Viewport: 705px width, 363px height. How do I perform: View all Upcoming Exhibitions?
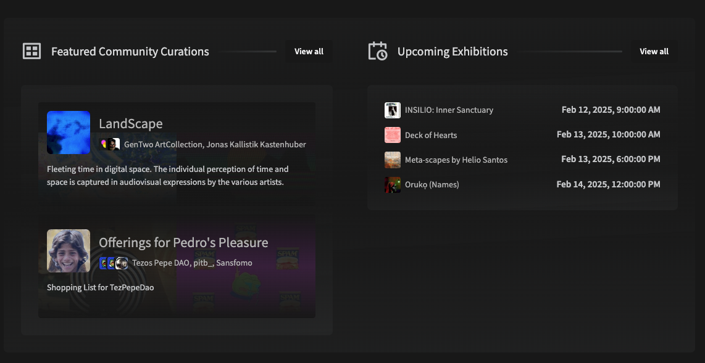pyautogui.click(x=654, y=51)
